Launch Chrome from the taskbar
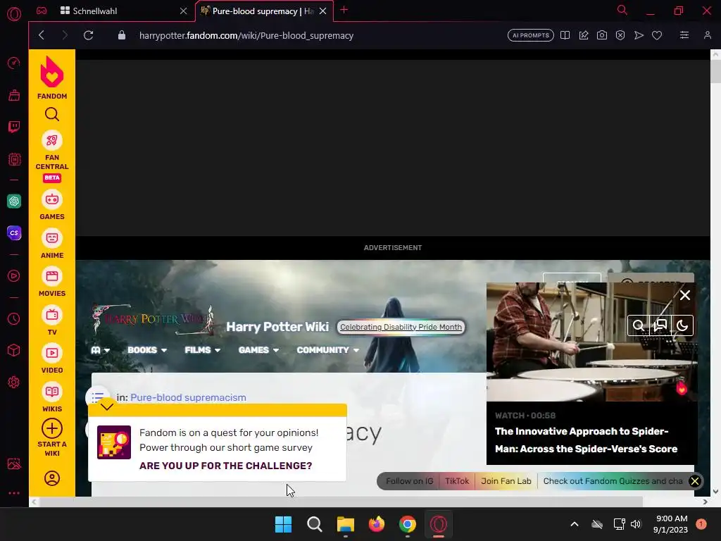 (x=408, y=524)
